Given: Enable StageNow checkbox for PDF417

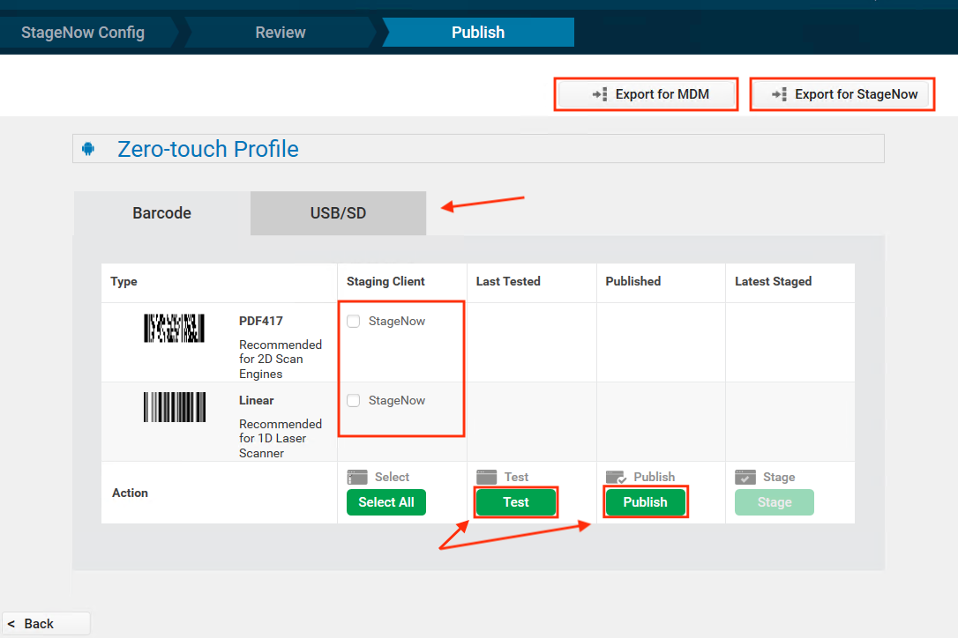Looking at the screenshot, I should tap(354, 322).
